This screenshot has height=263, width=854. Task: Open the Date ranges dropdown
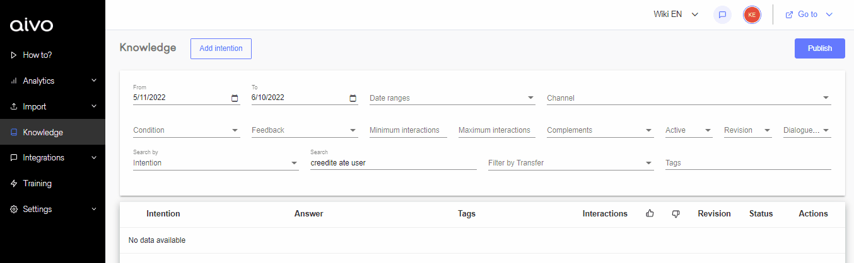[452, 98]
